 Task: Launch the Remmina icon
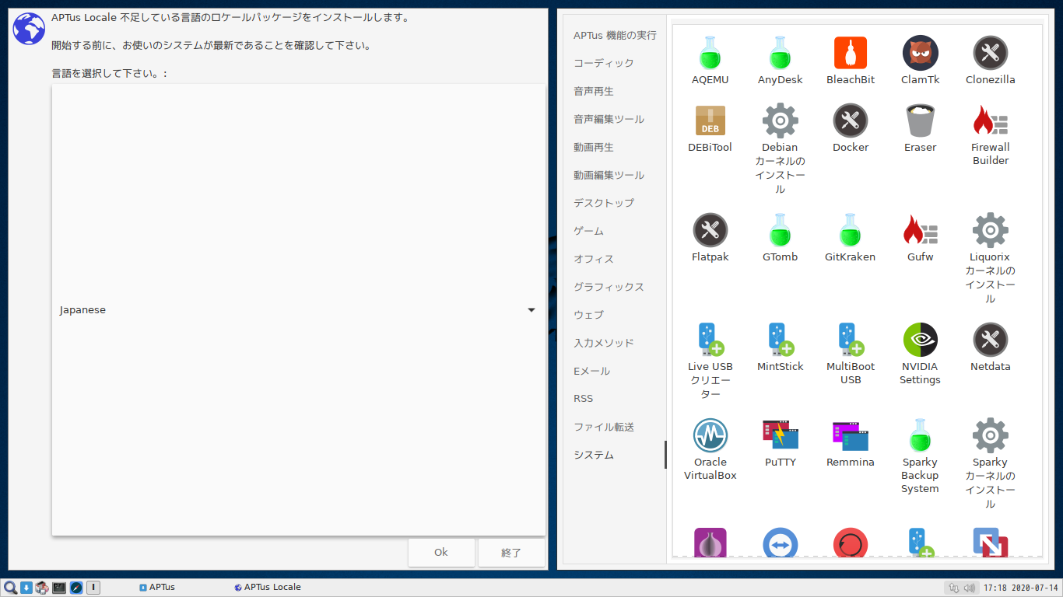(x=851, y=435)
